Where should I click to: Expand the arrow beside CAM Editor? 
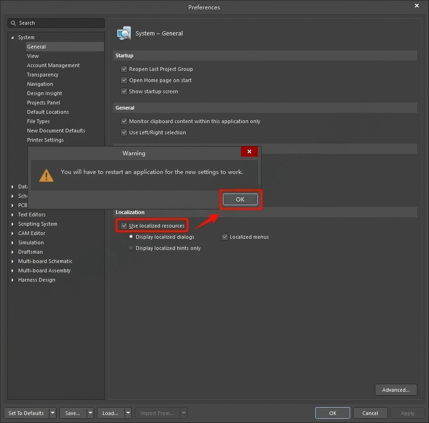12,233
